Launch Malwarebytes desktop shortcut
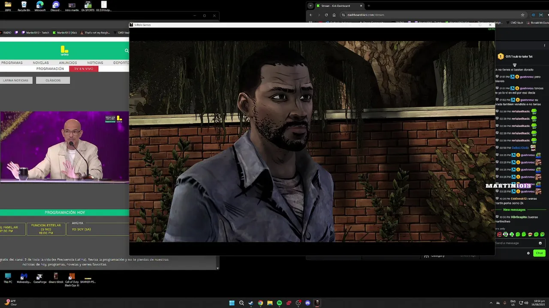The image size is (549, 308). (x=24, y=278)
